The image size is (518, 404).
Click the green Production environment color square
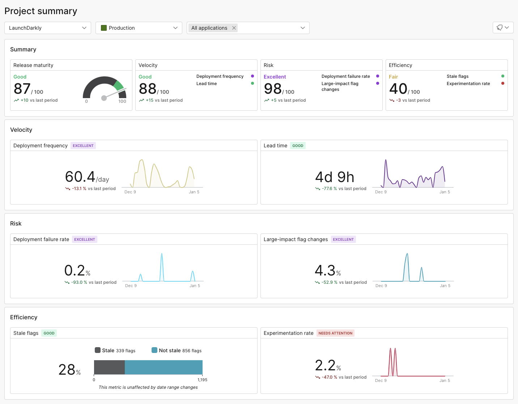tap(104, 28)
